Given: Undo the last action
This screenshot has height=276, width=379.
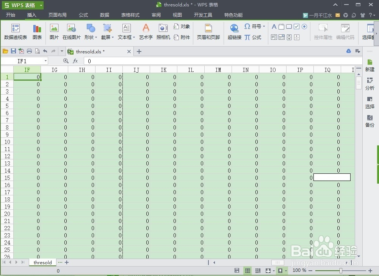Looking at the screenshot, I should point(45,51).
